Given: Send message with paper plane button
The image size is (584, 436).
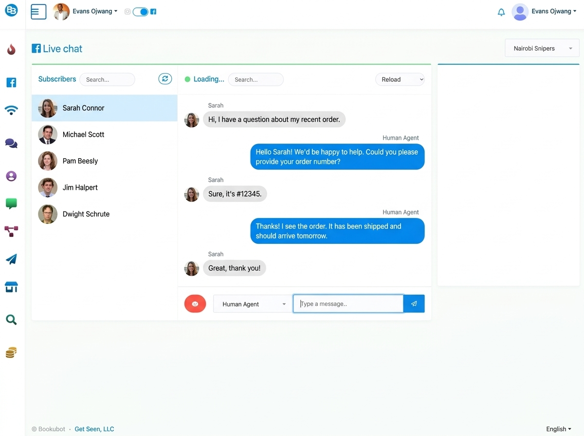Looking at the screenshot, I should tap(414, 304).
